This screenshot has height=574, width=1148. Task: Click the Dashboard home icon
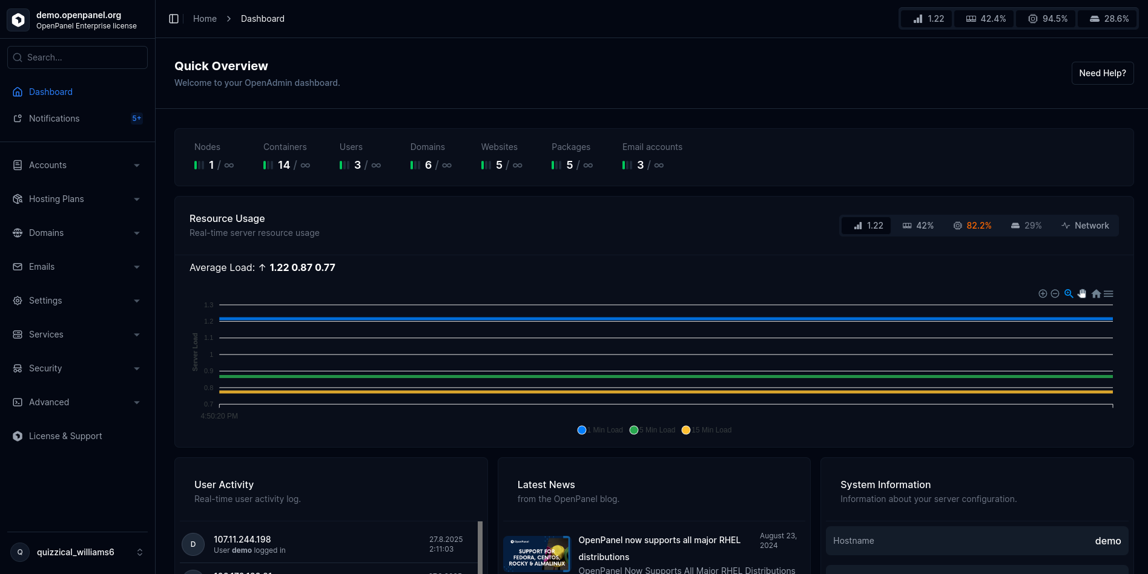(18, 92)
